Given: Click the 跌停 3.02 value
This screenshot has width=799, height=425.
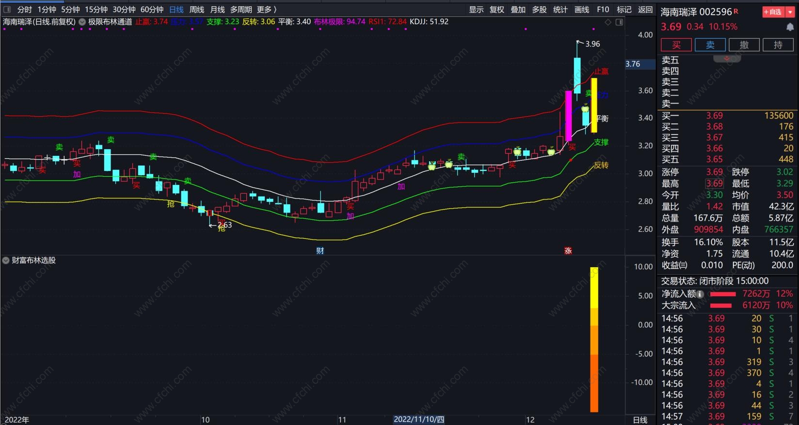Looking at the screenshot, I should tap(784, 172).
